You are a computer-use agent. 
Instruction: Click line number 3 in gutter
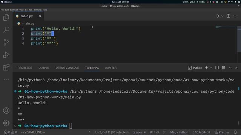tap(23, 39)
